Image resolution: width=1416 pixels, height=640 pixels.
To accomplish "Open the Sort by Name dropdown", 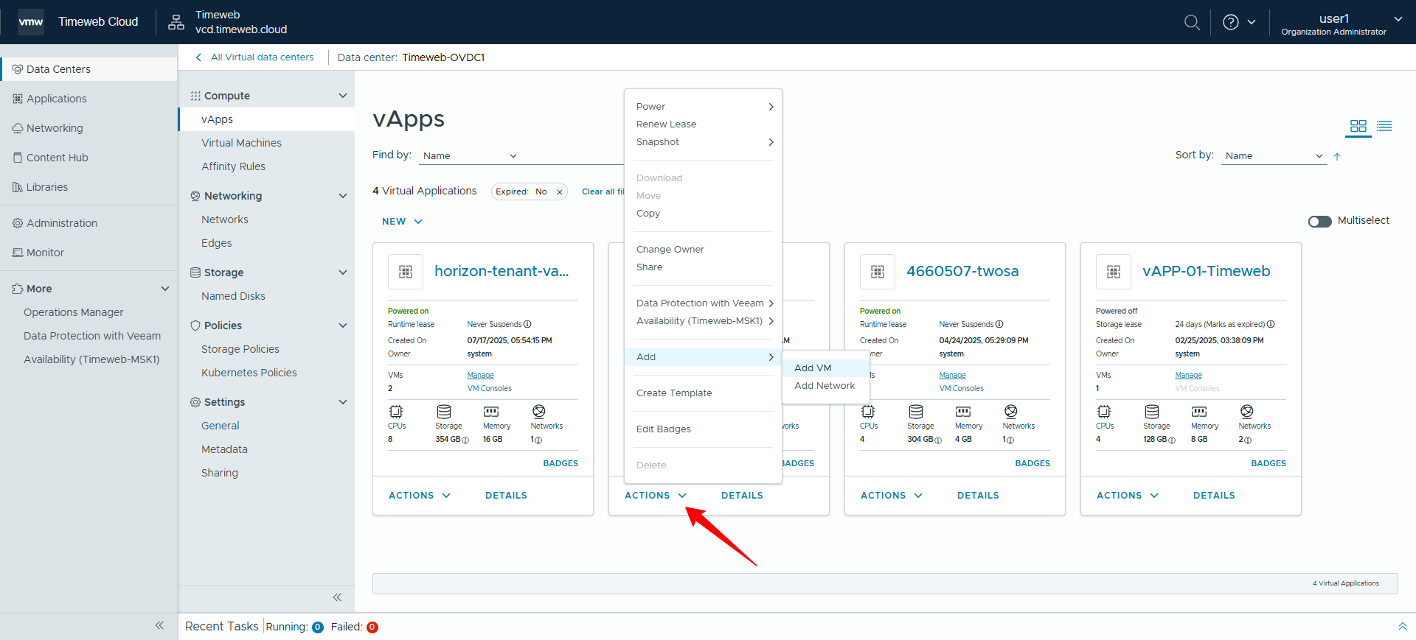I will 1274,156.
